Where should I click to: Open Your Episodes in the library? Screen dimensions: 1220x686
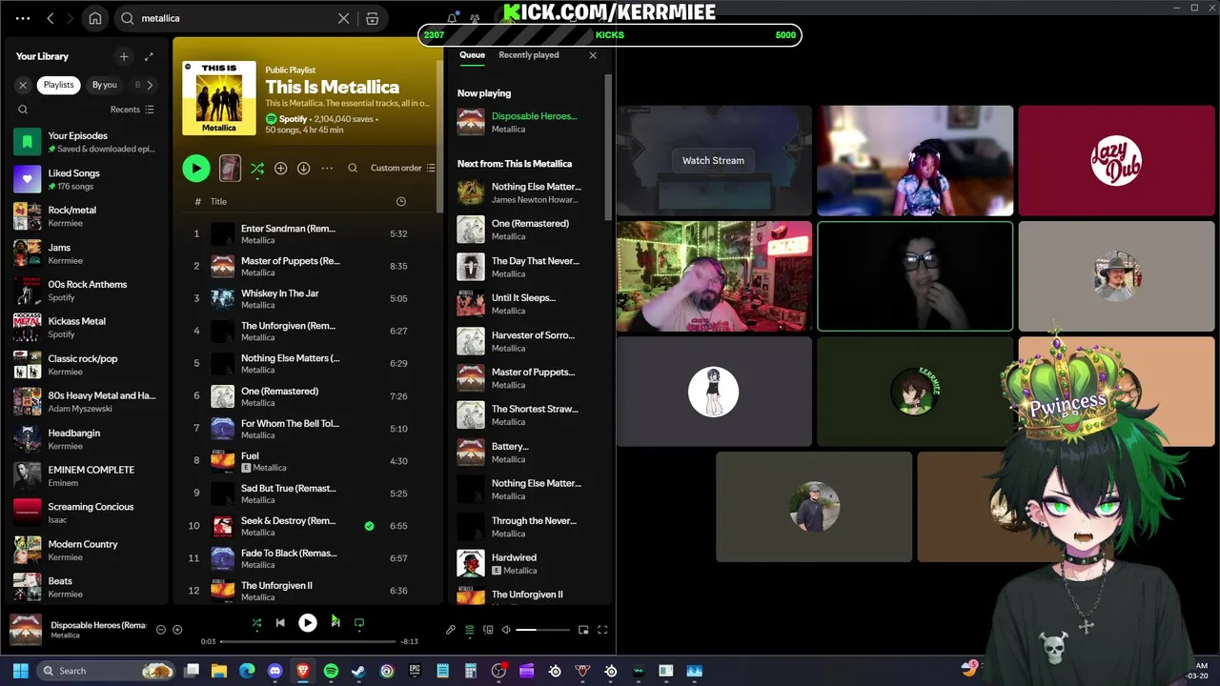(86, 142)
